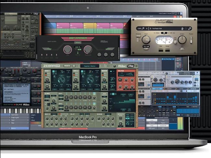211x158 pixels.
Task: Click the undo icon in Zebra CM
Action: click(105, 66)
